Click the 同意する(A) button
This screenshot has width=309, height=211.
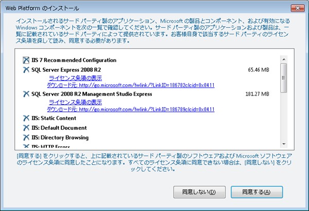[256, 192]
